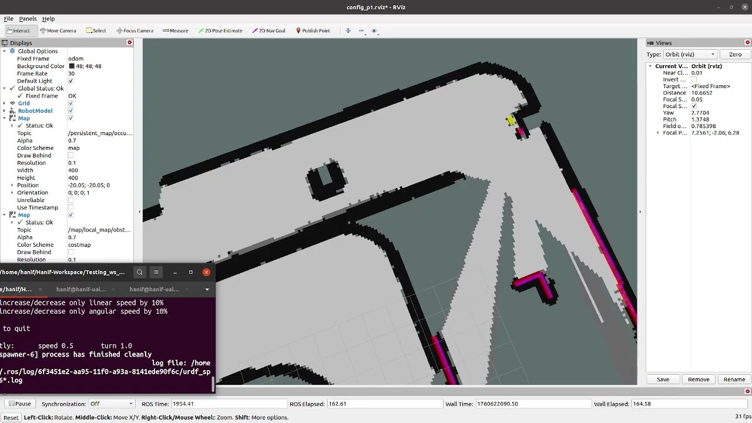The height and width of the screenshot is (423, 752).
Task: Click the first Map display icon
Action: 12,118
